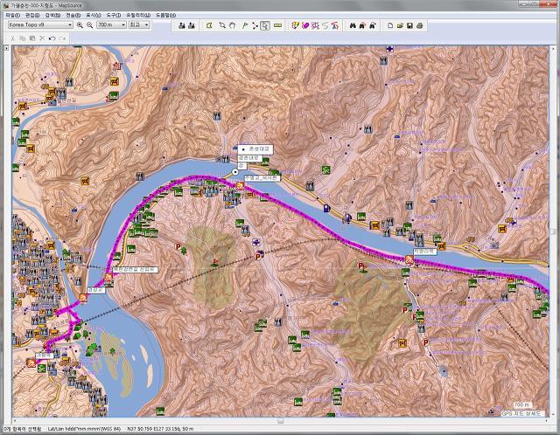This screenshot has height=435, width=560.
Task: Click the horizontal scrollbar thumb below map
Action: 281,421
